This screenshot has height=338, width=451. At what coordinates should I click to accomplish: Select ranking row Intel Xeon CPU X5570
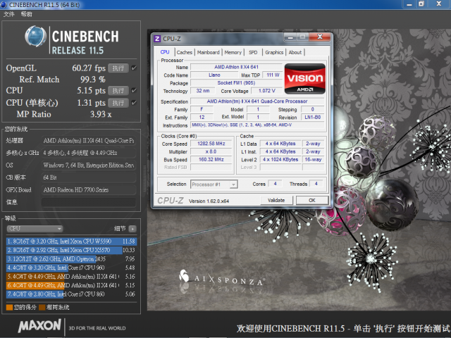click(x=71, y=250)
